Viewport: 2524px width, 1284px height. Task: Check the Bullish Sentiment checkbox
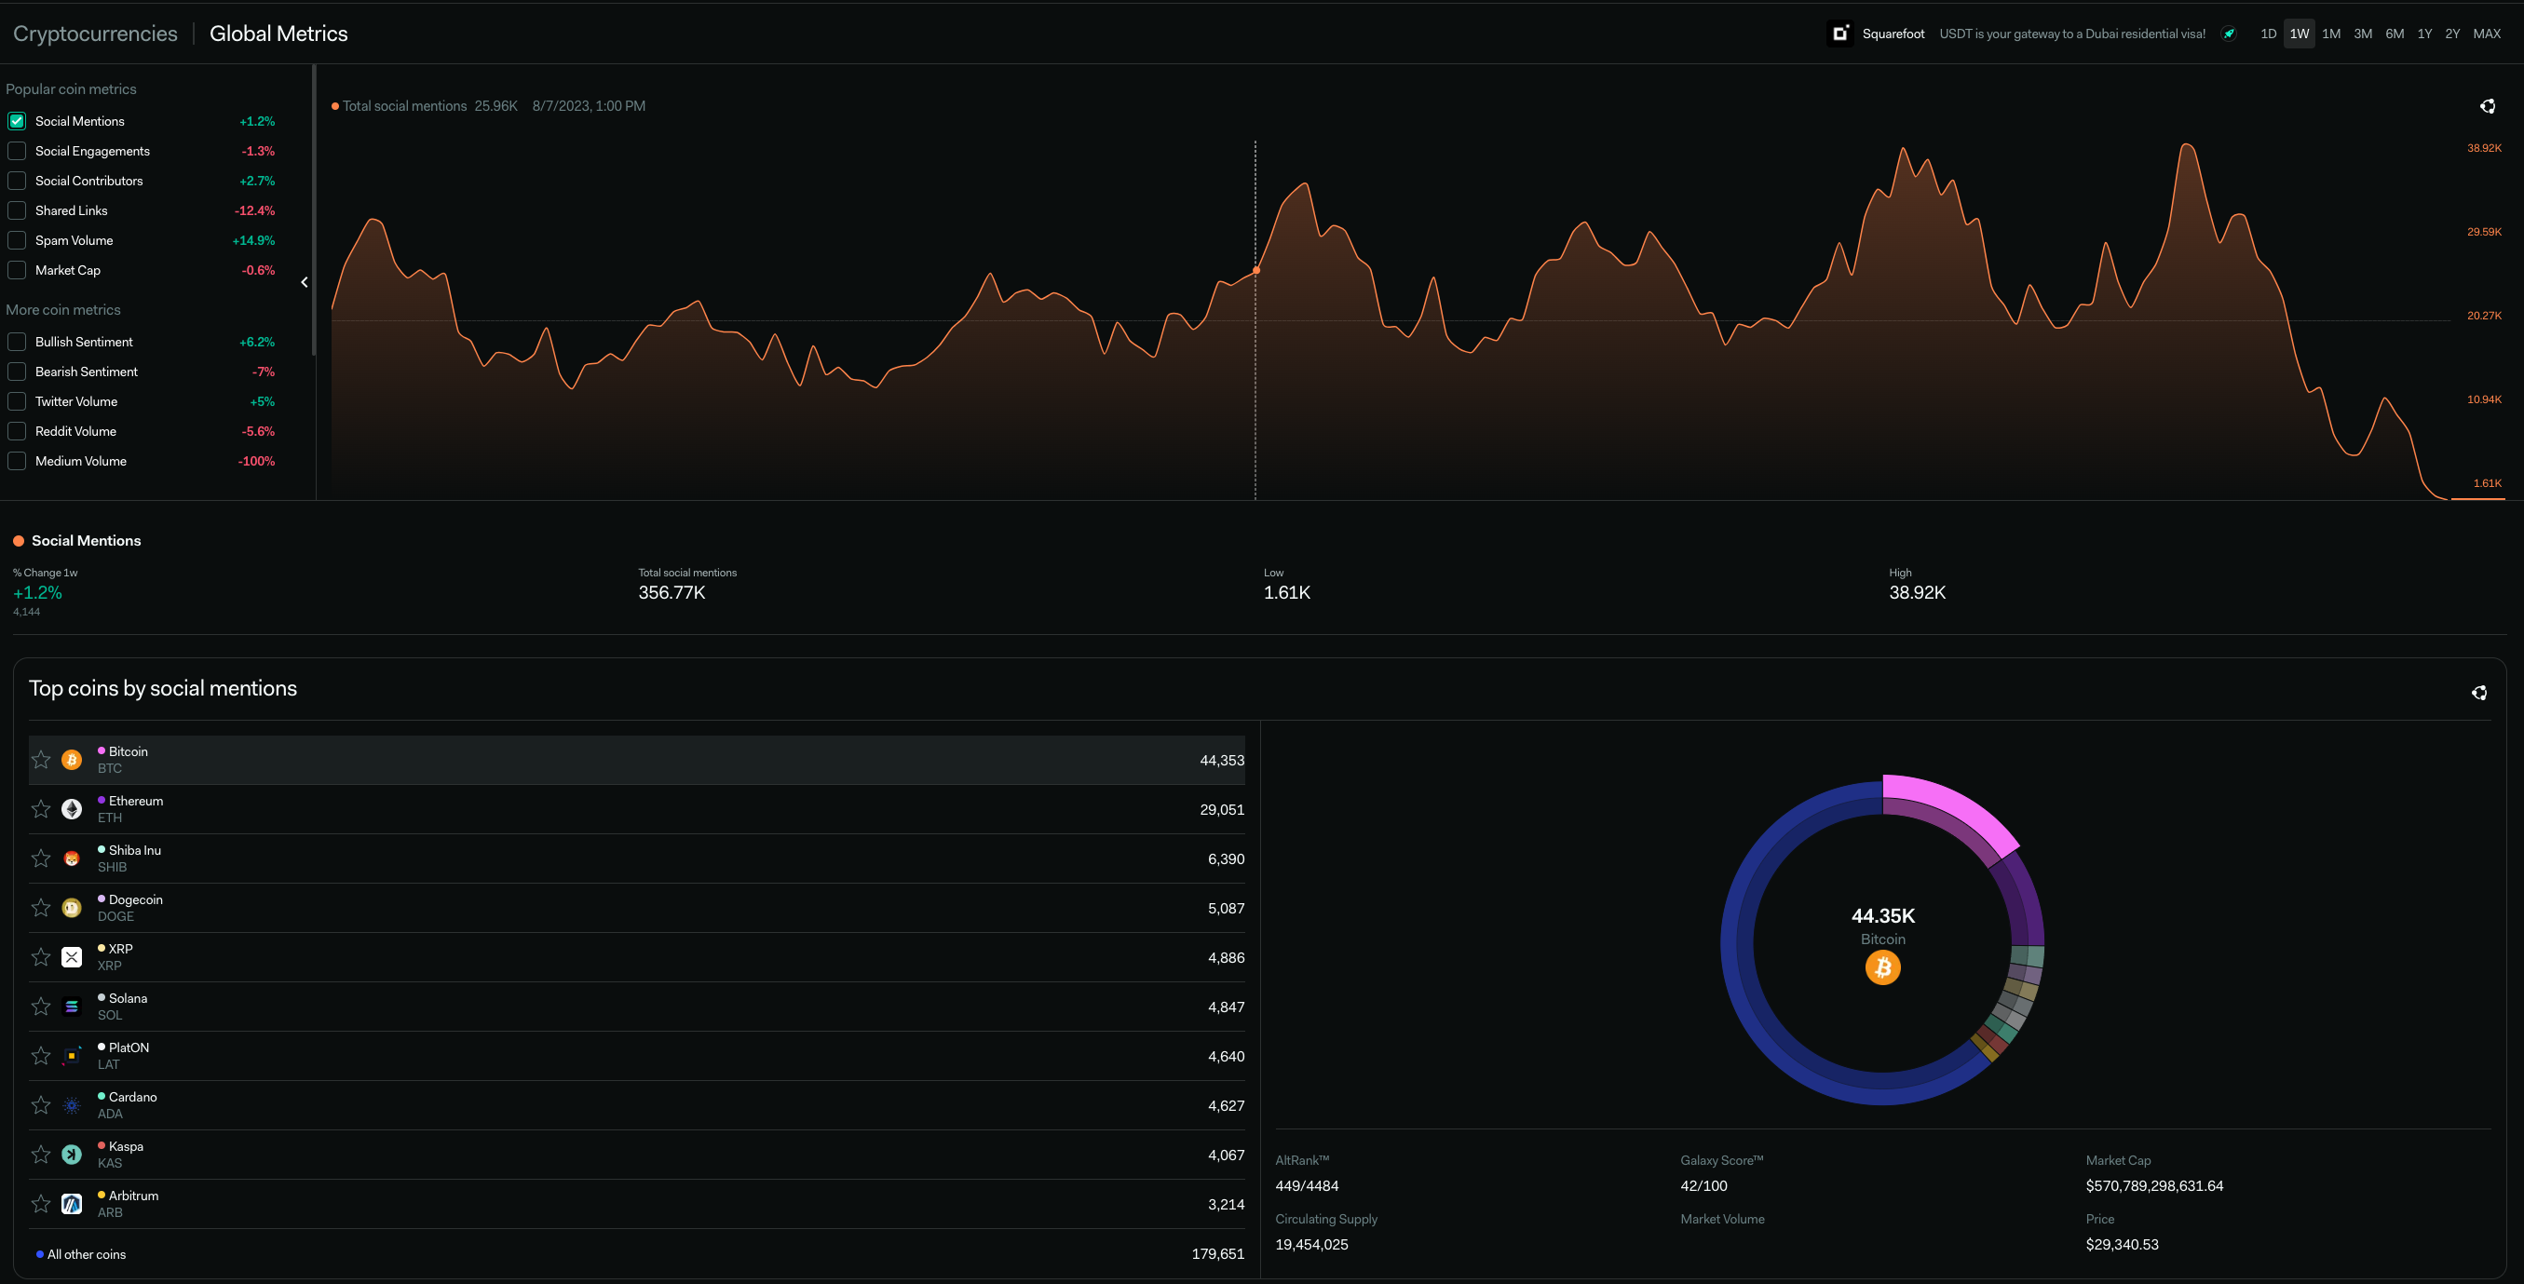click(17, 342)
